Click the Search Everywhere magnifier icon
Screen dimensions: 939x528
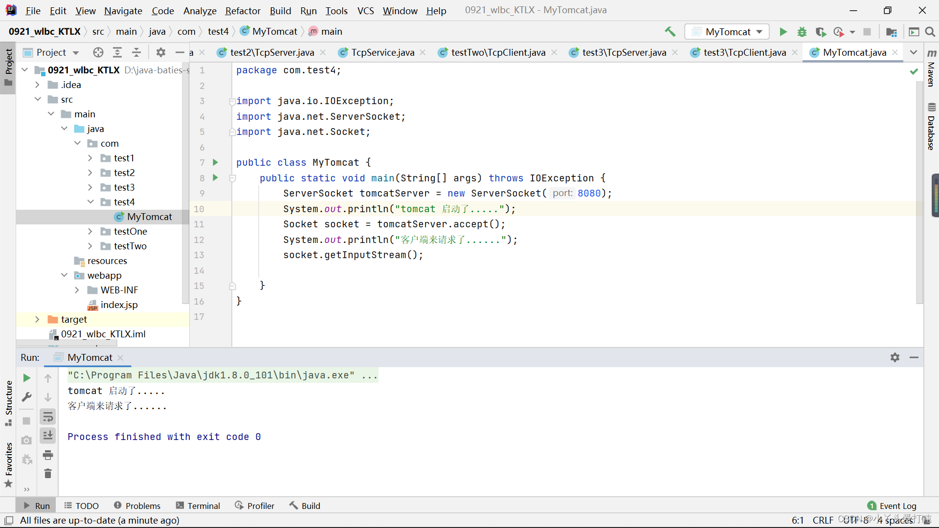pyautogui.click(x=930, y=32)
